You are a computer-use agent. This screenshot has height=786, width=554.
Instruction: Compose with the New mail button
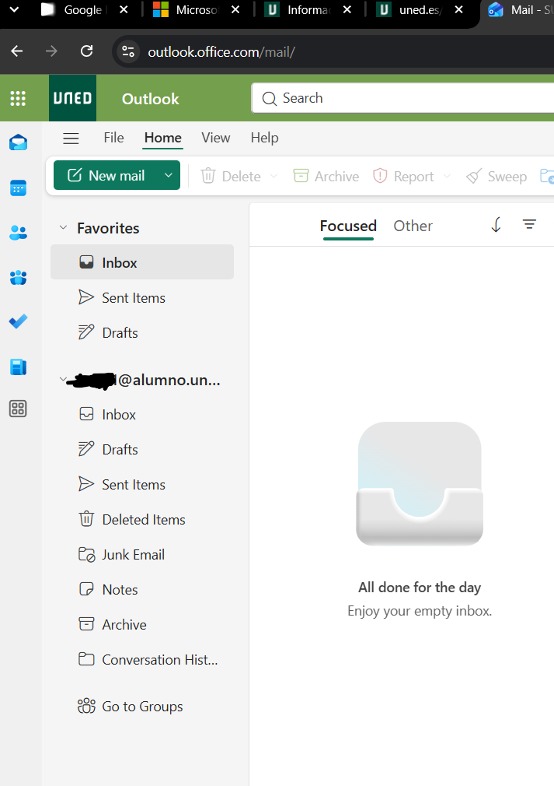tap(106, 175)
